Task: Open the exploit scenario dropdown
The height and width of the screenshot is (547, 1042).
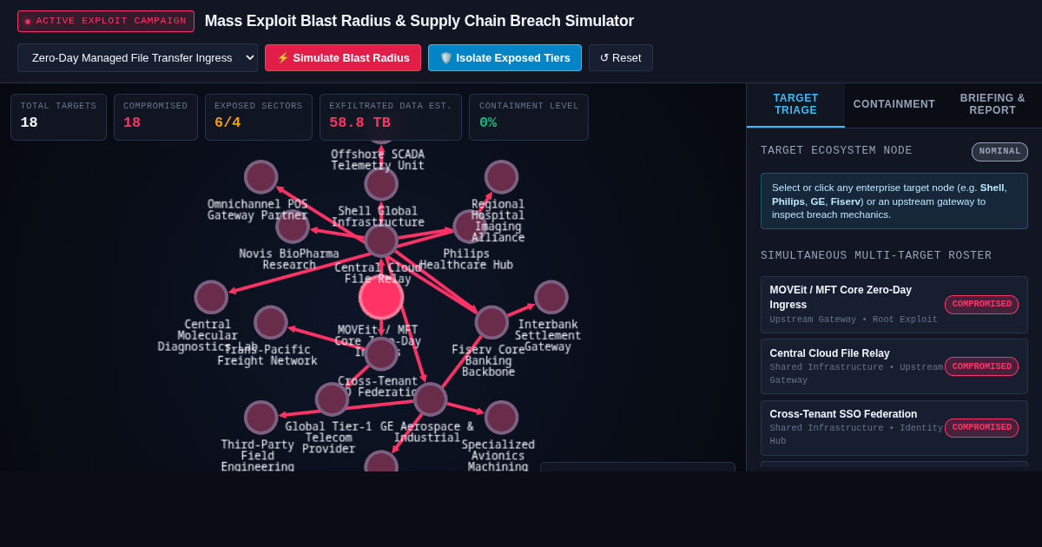Action: point(137,57)
